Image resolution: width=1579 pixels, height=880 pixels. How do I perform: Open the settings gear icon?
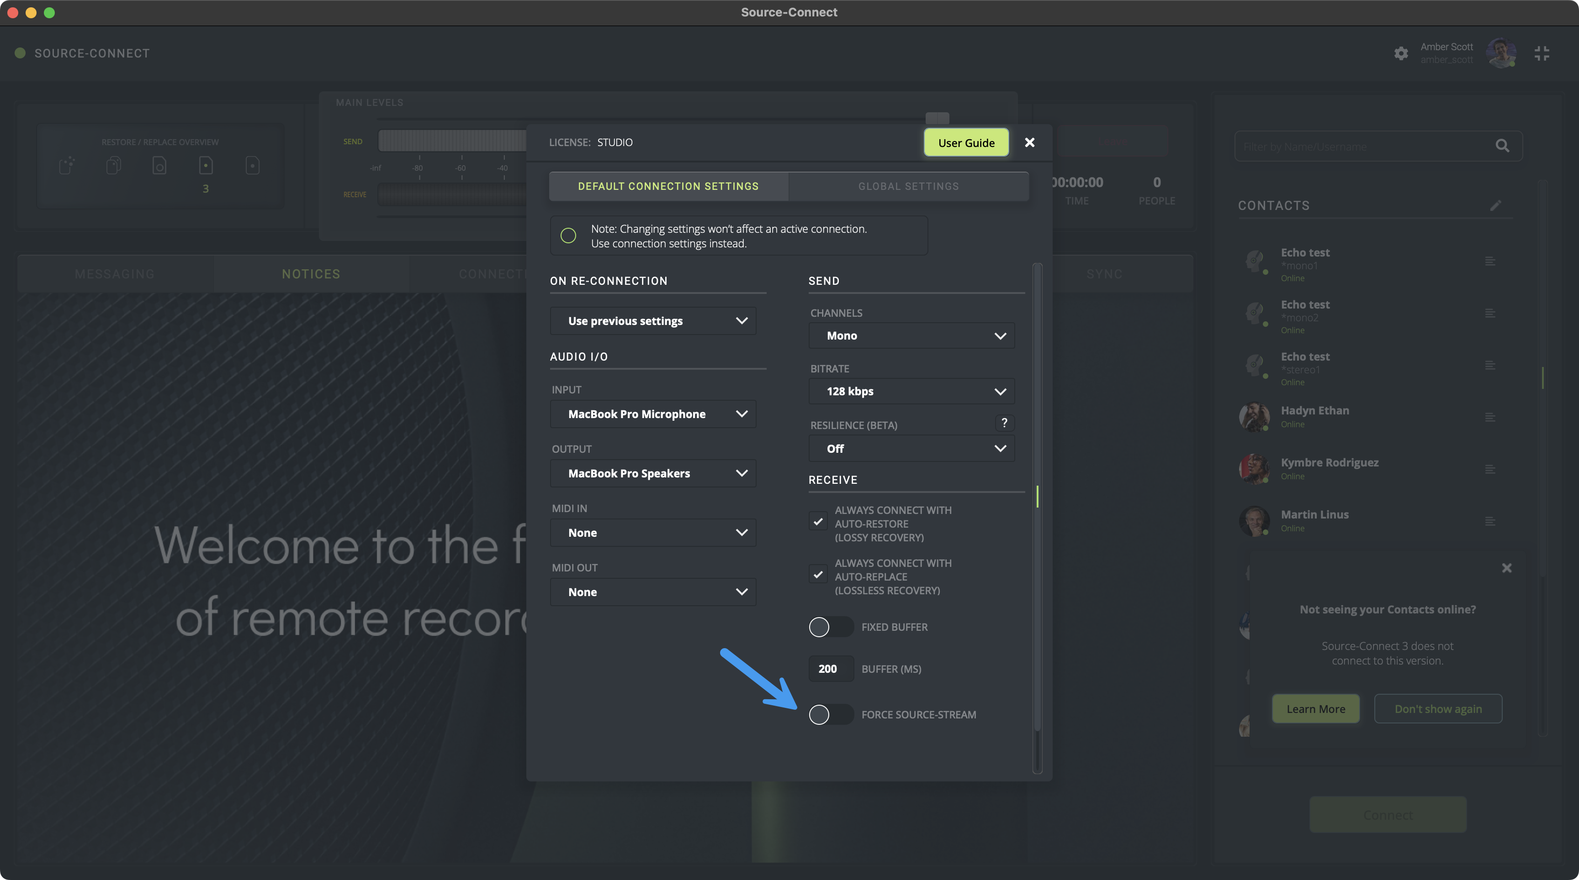1401,53
